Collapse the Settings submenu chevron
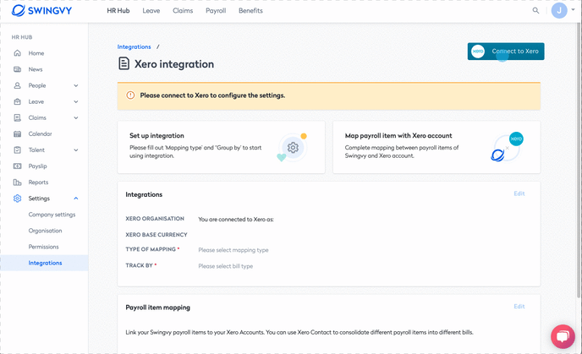The width and height of the screenshot is (582, 354). pyautogui.click(x=76, y=199)
